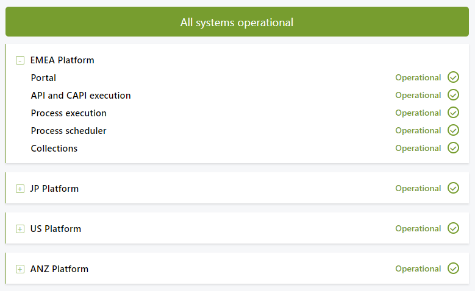475x291 pixels.
Task: Click the ANZ Platform checkmark icon
Action: click(x=453, y=268)
